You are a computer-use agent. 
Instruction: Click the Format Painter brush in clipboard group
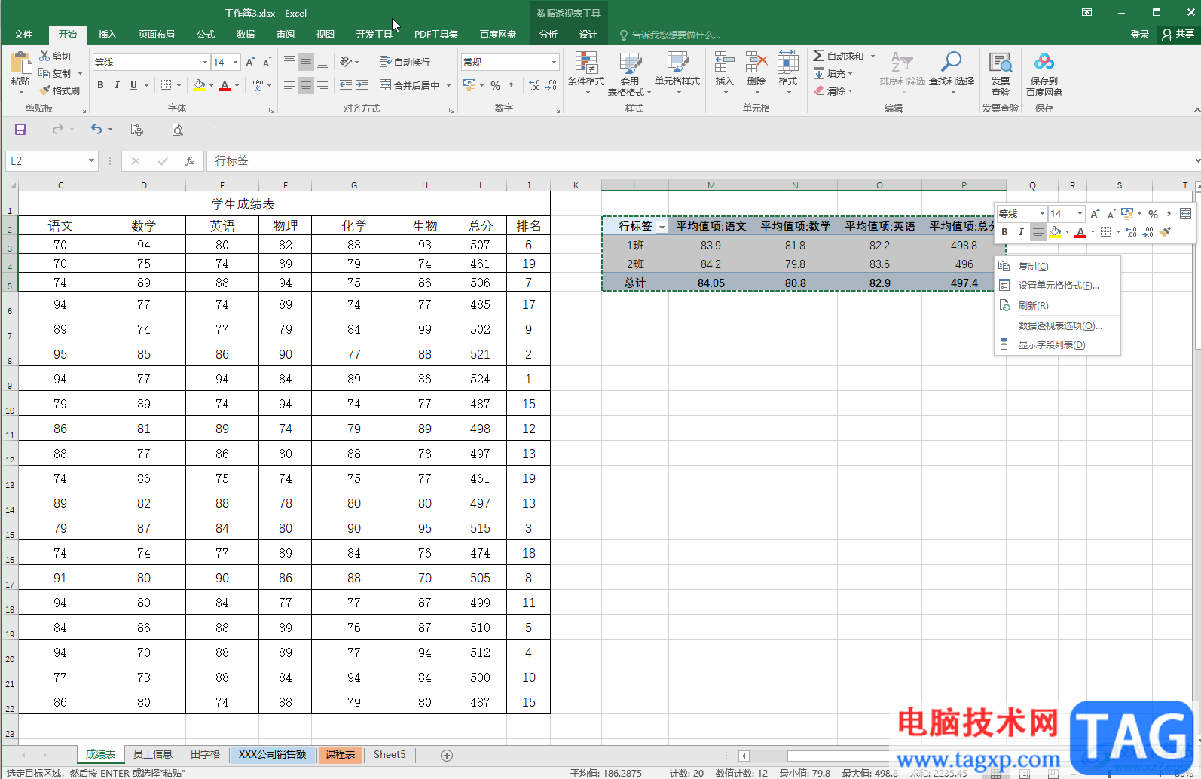point(45,90)
